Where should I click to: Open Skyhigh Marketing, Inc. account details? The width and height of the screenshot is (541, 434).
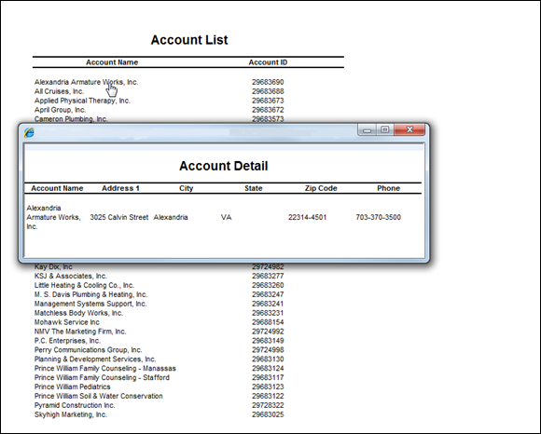point(71,414)
